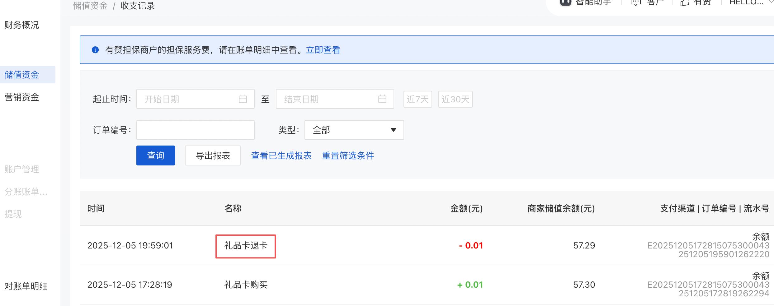Select 储值资金 in the left sidebar

coord(22,75)
